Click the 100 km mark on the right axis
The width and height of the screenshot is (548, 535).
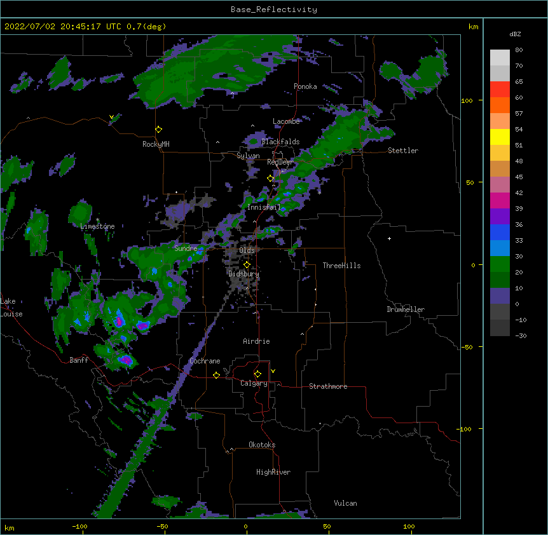[x=467, y=100]
